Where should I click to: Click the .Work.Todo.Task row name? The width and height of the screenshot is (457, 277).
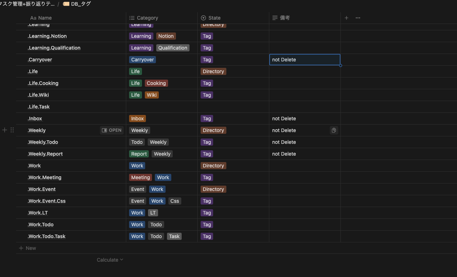(46, 236)
